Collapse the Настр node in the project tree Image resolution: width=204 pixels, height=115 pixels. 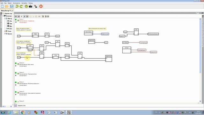tap(5, 19)
